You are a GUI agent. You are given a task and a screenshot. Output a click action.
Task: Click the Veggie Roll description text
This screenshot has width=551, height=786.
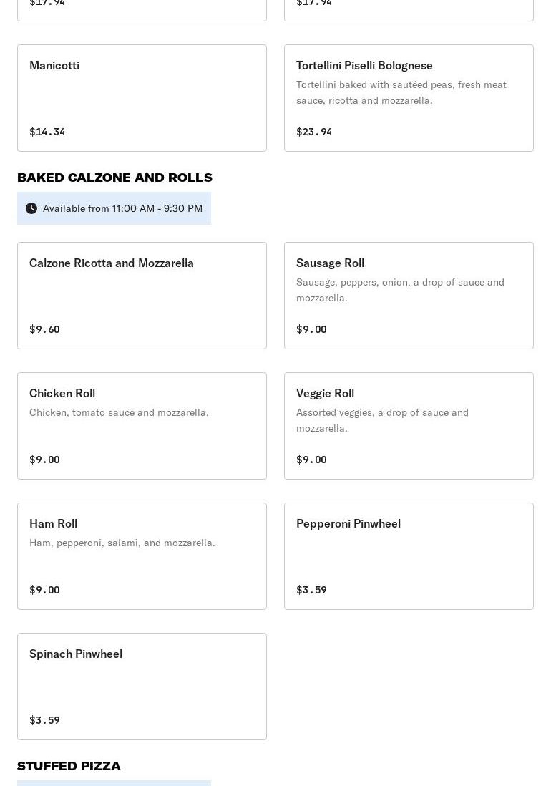pos(382,420)
